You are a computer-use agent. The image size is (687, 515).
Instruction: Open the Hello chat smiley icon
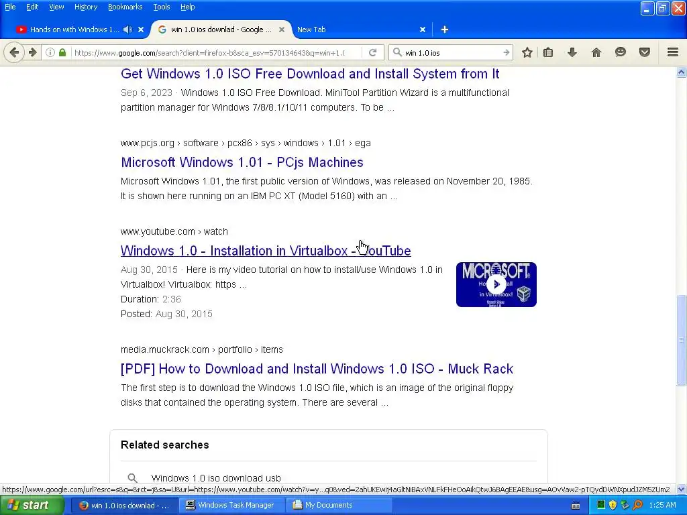point(621,52)
